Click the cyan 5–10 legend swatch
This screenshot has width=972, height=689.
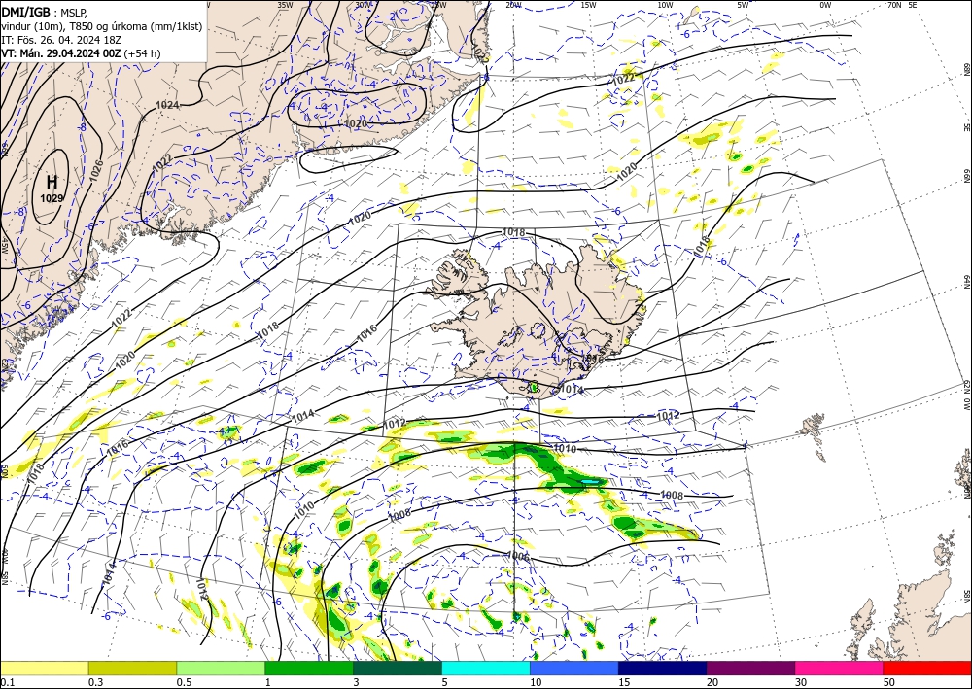pos(486,668)
